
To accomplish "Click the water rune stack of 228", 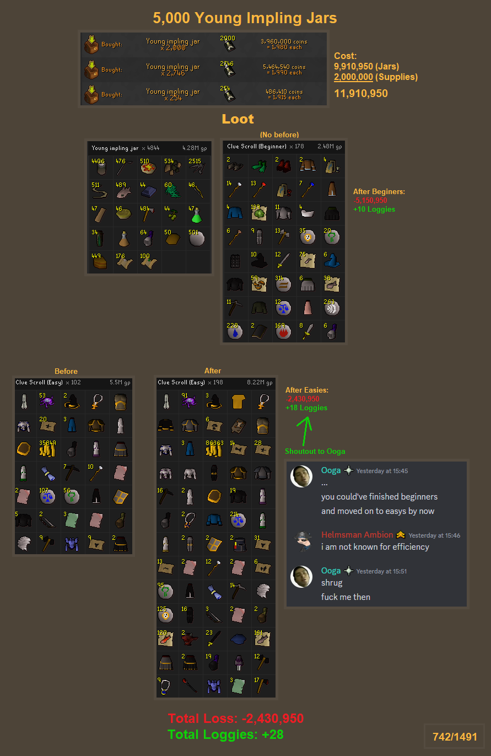I will (x=234, y=331).
